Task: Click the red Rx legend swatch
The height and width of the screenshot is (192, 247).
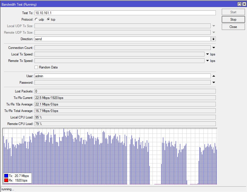Action: [6, 180]
